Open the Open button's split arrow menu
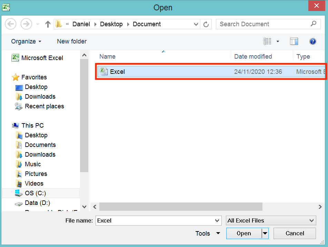This screenshot has width=328, height=247. click(264, 233)
